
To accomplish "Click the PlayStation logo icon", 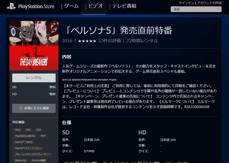I will tap(11, 6).
